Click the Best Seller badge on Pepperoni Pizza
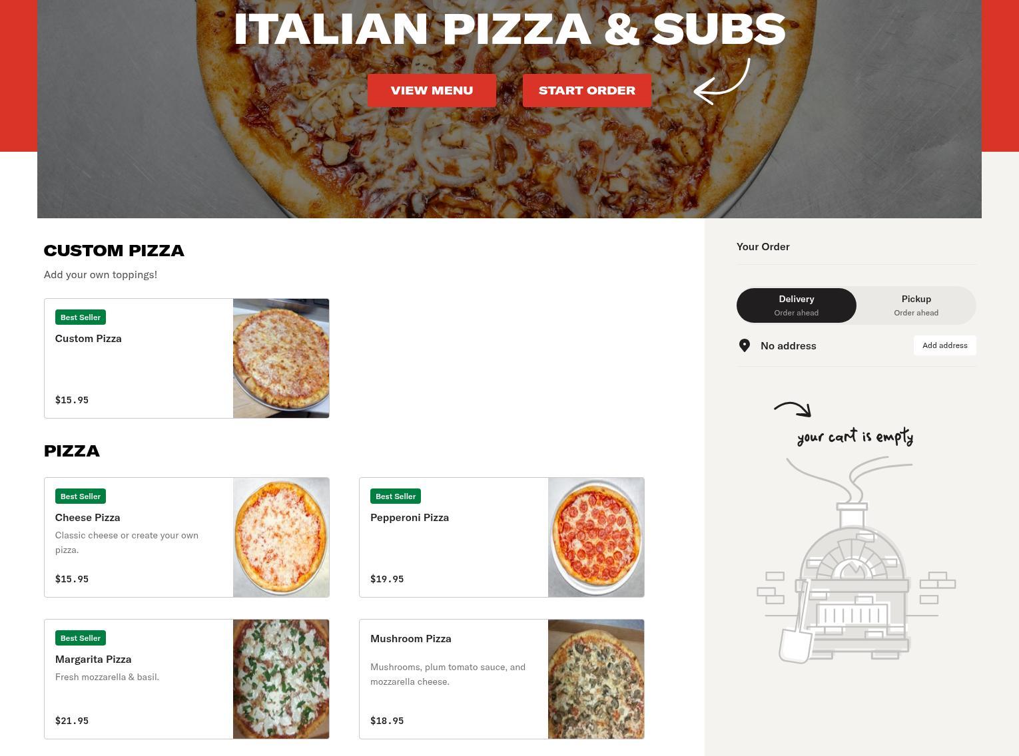 point(396,496)
